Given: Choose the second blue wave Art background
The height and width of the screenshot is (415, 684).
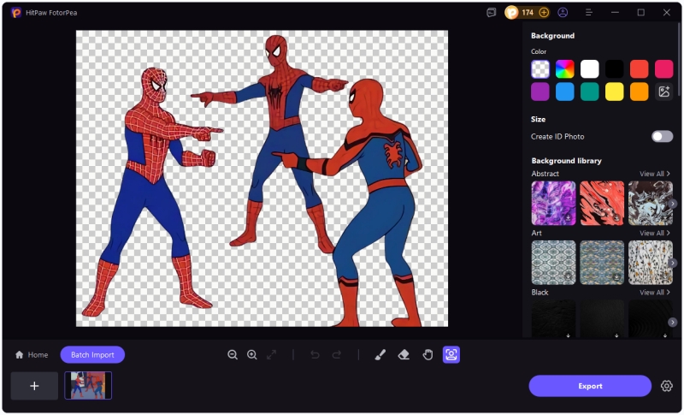Looking at the screenshot, I should point(602,263).
